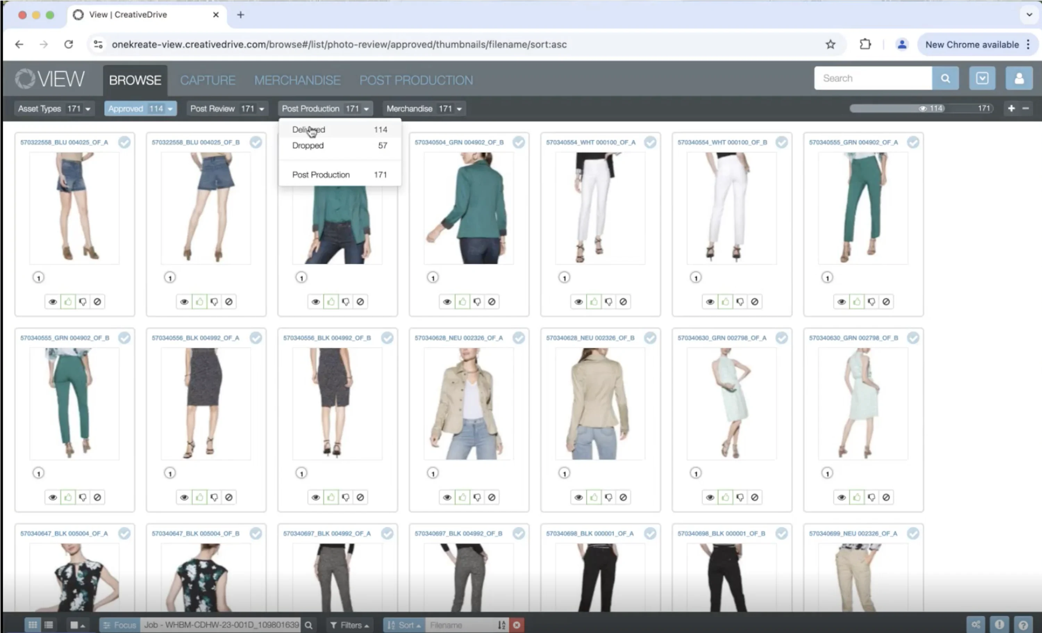Open the MERCHANDISE tab
Image resolution: width=1042 pixels, height=633 pixels.
coord(297,80)
